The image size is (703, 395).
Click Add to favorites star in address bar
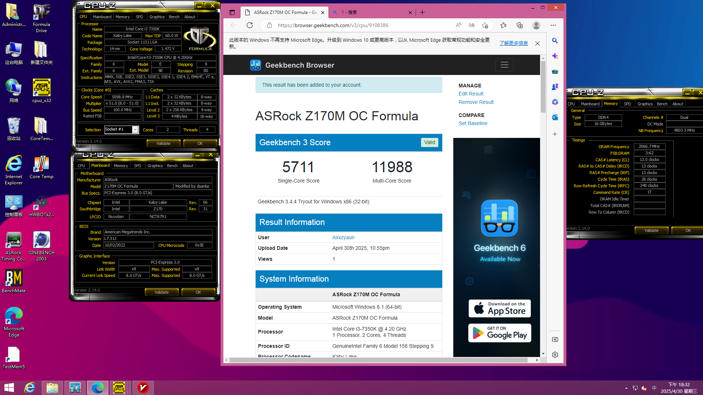click(485, 25)
